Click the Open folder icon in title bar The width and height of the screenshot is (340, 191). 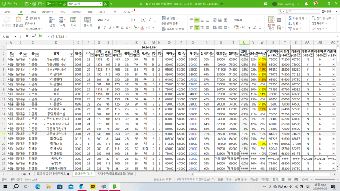click(10, 4)
